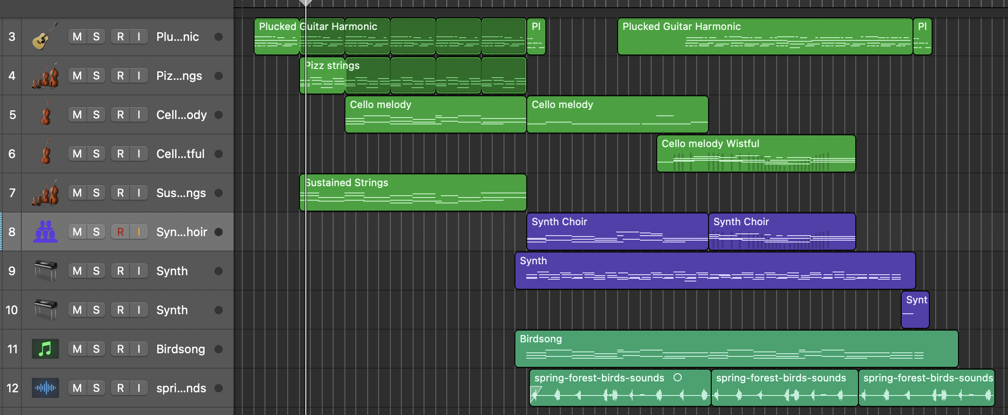
Task: Select the first Cello melody region
Action: (436, 114)
